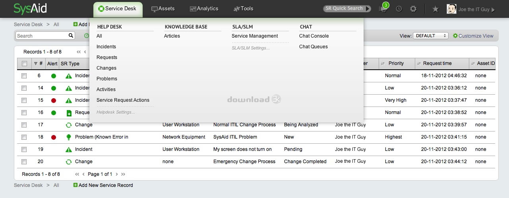Click Joe the IT Guy avatar picture
This screenshot has width=509, height=198.
[451, 9]
